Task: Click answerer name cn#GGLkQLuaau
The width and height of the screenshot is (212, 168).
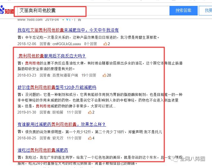Action: pyautogui.click(x=67, y=44)
